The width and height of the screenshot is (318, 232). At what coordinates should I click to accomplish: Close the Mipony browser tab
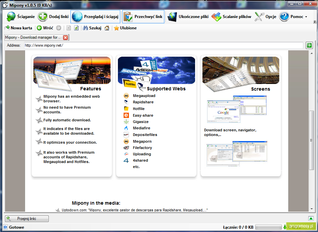65,37
